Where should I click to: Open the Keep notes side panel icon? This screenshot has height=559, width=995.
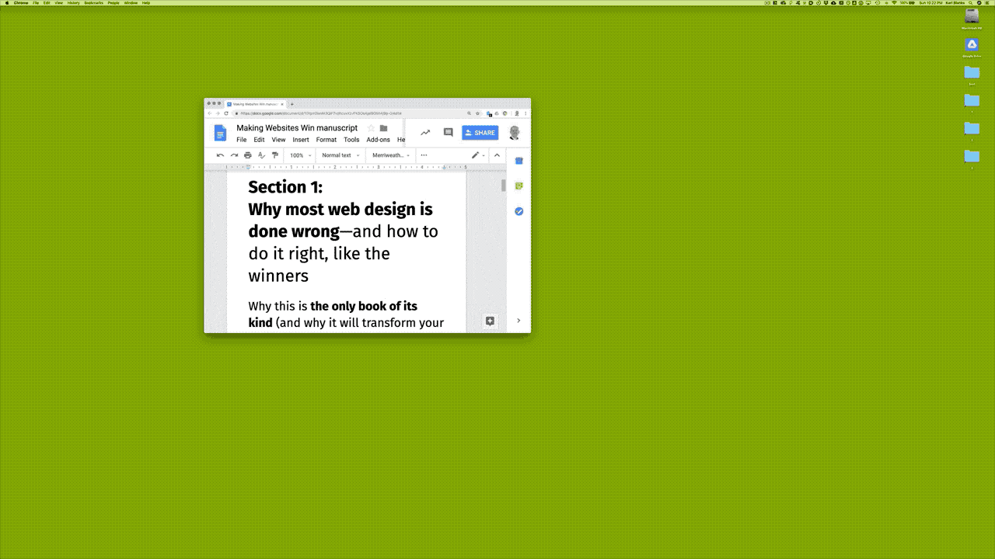click(519, 186)
